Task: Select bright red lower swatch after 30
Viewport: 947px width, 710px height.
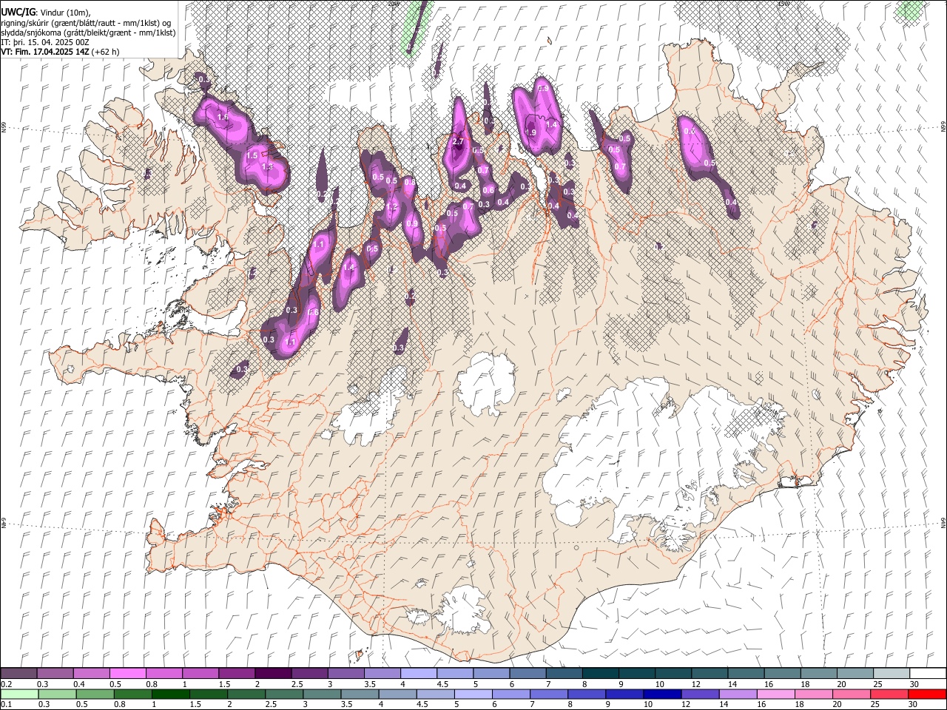Action: tap(928, 694)
